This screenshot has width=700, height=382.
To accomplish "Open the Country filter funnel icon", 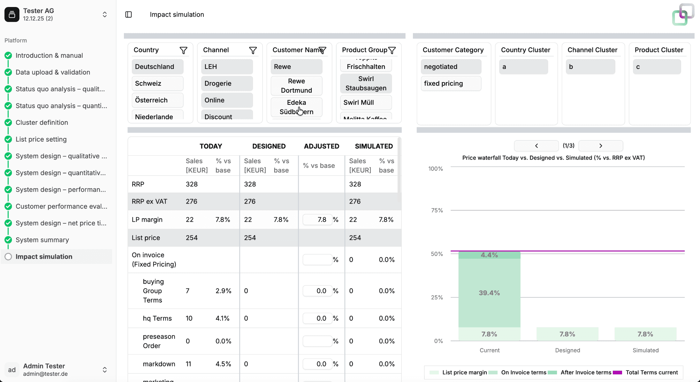I will point(183,50).
